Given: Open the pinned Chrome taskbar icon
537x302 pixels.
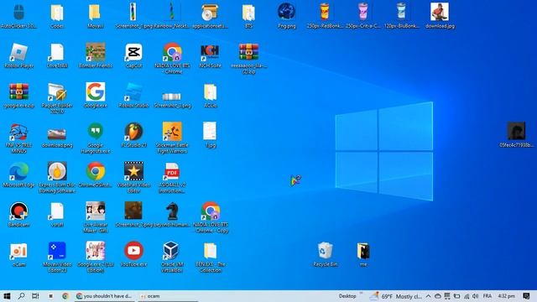Looking at the screenshot, I should pyautogui.click(x=65, y=296).
